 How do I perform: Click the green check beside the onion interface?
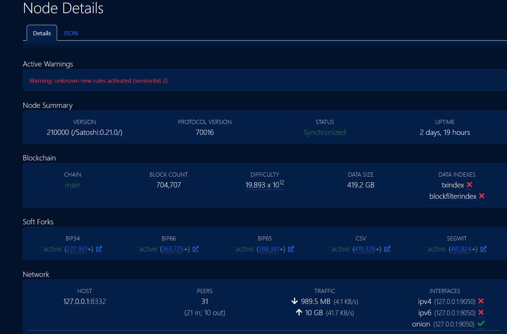click(480, 323)
